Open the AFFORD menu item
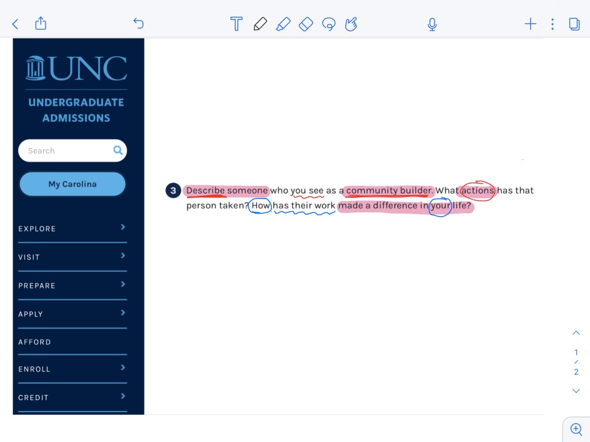 [x=35, y=342]
